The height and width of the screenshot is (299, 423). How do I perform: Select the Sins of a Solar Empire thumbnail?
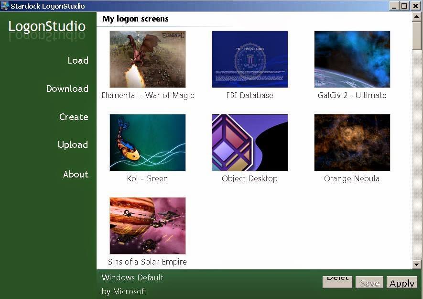(x=148, y=225)
